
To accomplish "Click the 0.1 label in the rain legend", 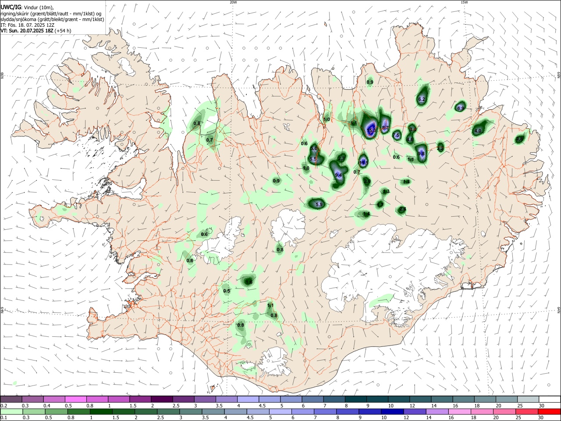I will pyautogui.click(x=3, y=417).
